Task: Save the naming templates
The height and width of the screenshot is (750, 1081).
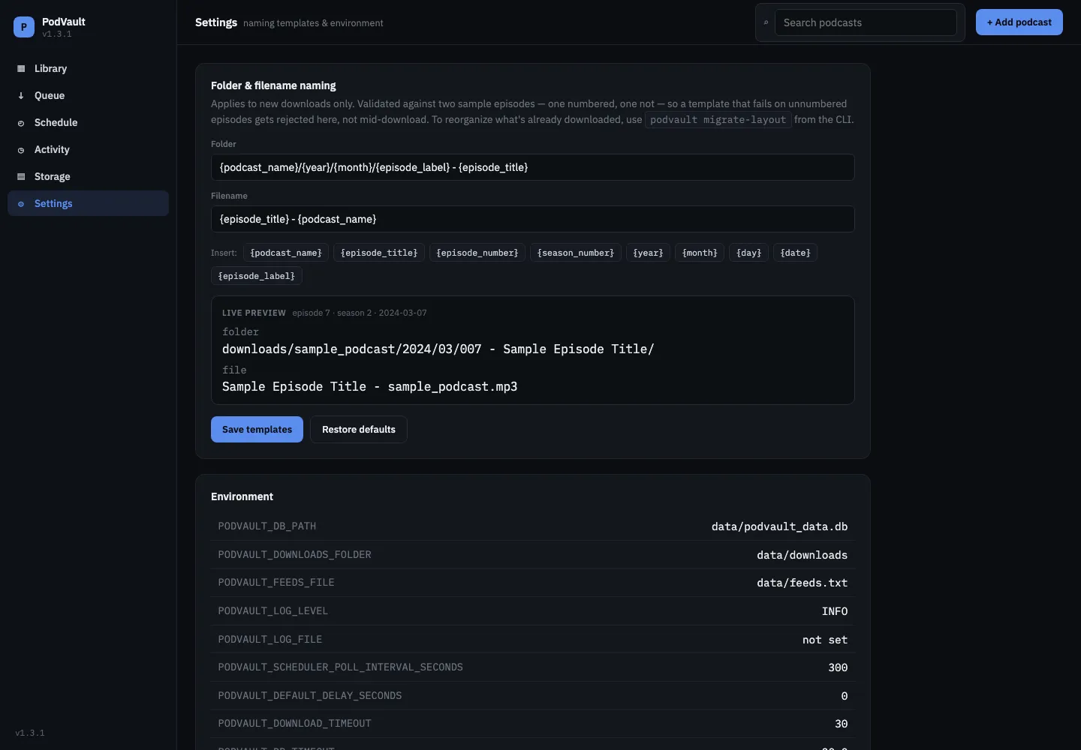Action: tap(257, 429)
